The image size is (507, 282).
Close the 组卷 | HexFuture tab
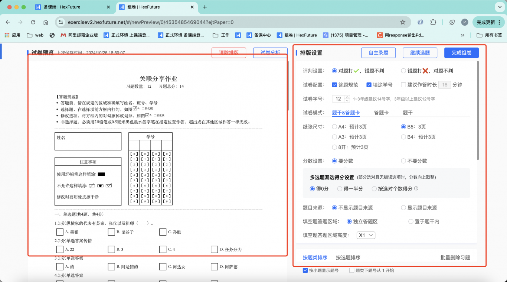192,7
